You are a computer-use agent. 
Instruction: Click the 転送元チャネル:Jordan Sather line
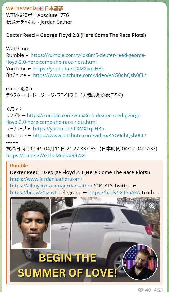click(x=39, y=22)
